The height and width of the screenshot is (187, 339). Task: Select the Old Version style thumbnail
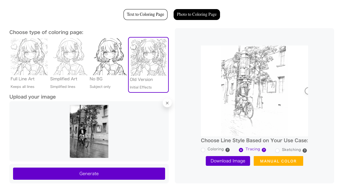pyautogui.click(x=148, y=57)
